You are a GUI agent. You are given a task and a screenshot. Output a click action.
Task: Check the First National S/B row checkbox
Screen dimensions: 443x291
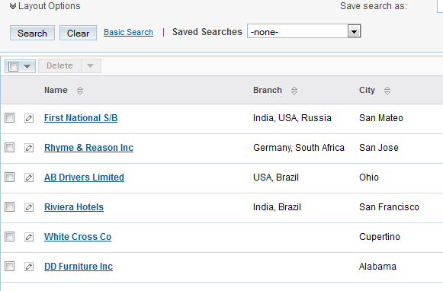click(10, 118)
